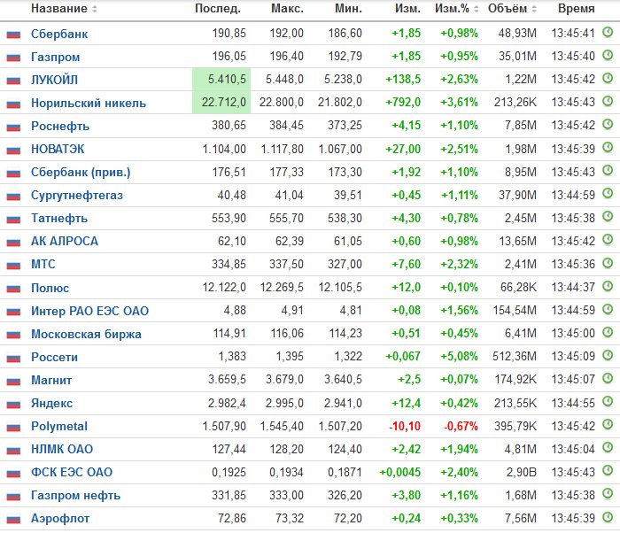Click the Russian flag next to Аэрофлот
Screen dimensions: 620x533
[13, 519]
